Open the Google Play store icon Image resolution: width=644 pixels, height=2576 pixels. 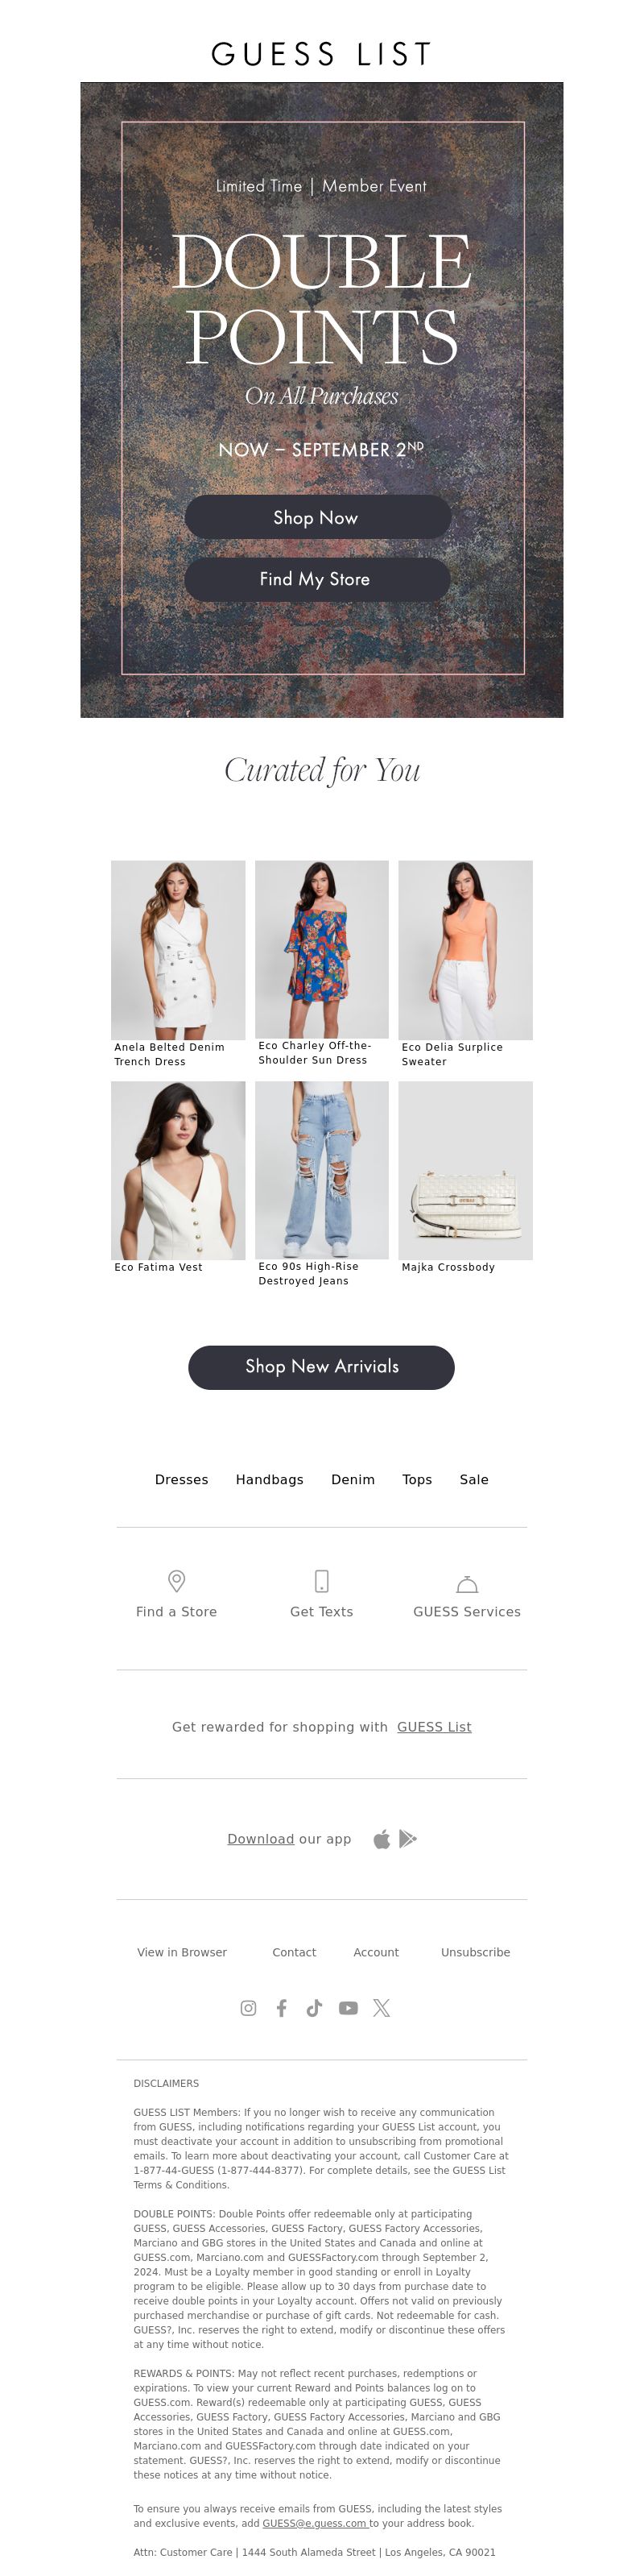coord(407,1839)
